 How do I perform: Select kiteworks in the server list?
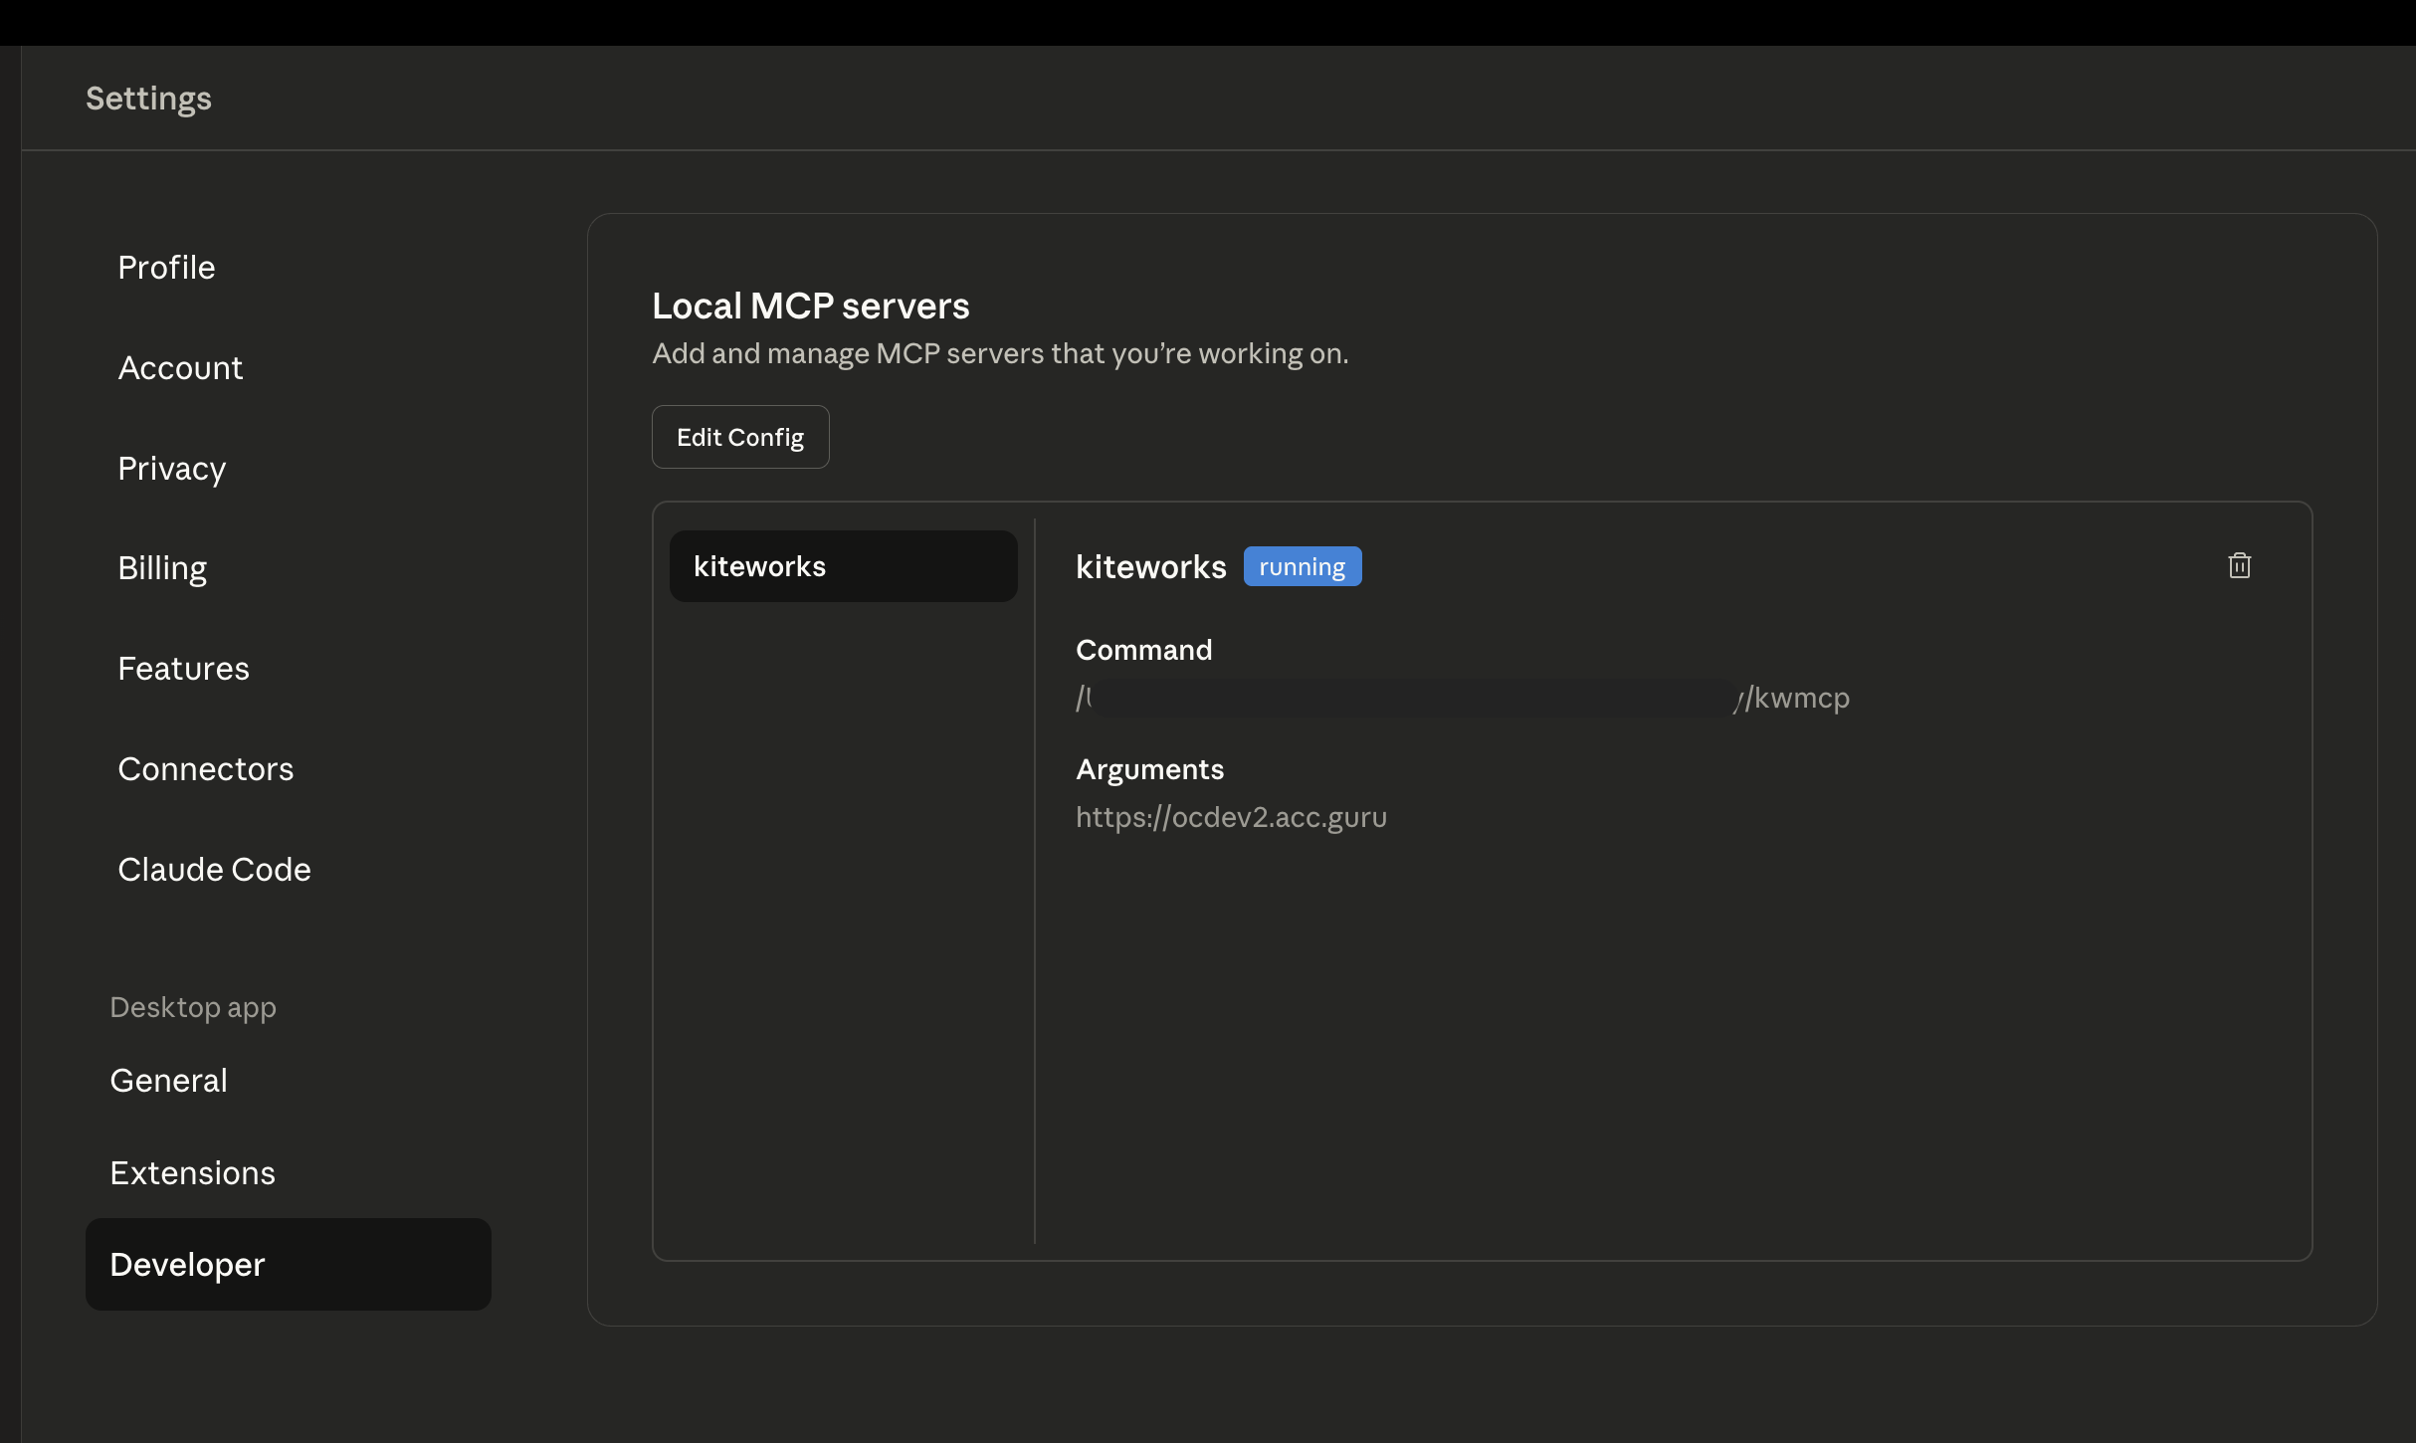point(842,566)
